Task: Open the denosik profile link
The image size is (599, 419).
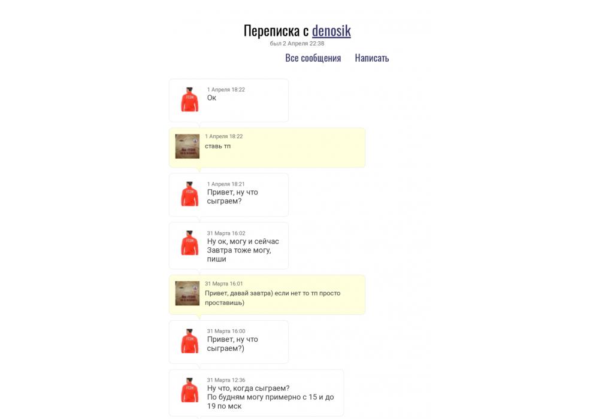Action: point(331,31)
